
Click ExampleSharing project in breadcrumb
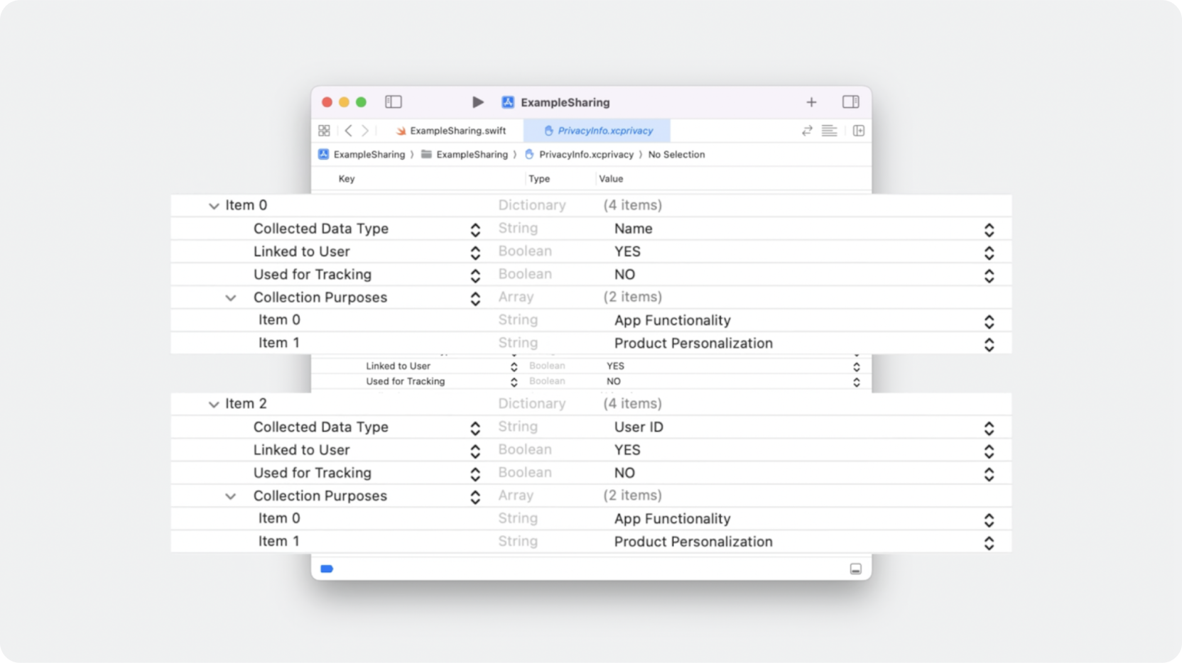click(362, 154)
